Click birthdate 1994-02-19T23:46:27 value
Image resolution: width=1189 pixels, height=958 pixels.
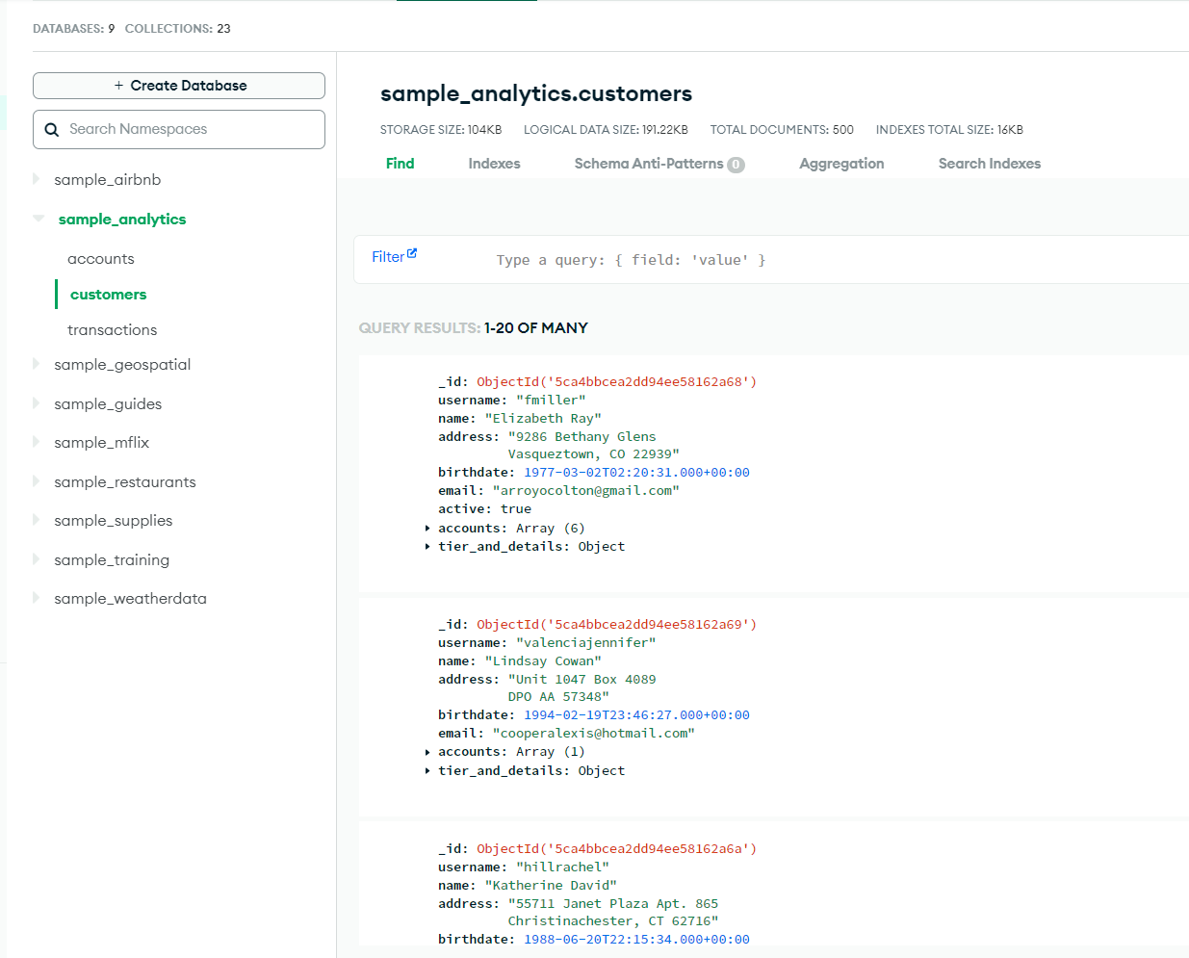click(636, 714)
